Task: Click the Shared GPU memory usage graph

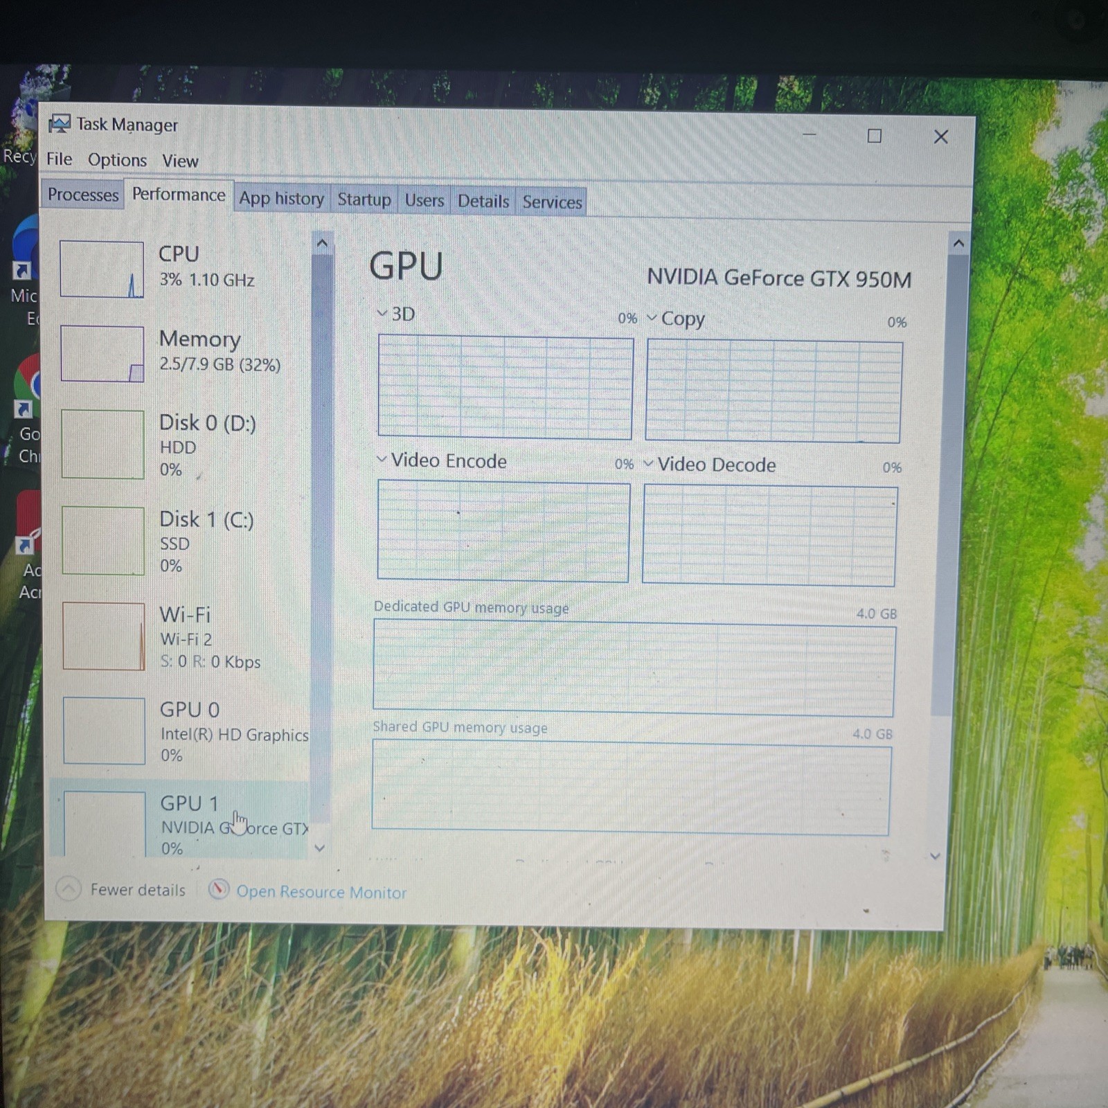Action: (x=631, y=788)
